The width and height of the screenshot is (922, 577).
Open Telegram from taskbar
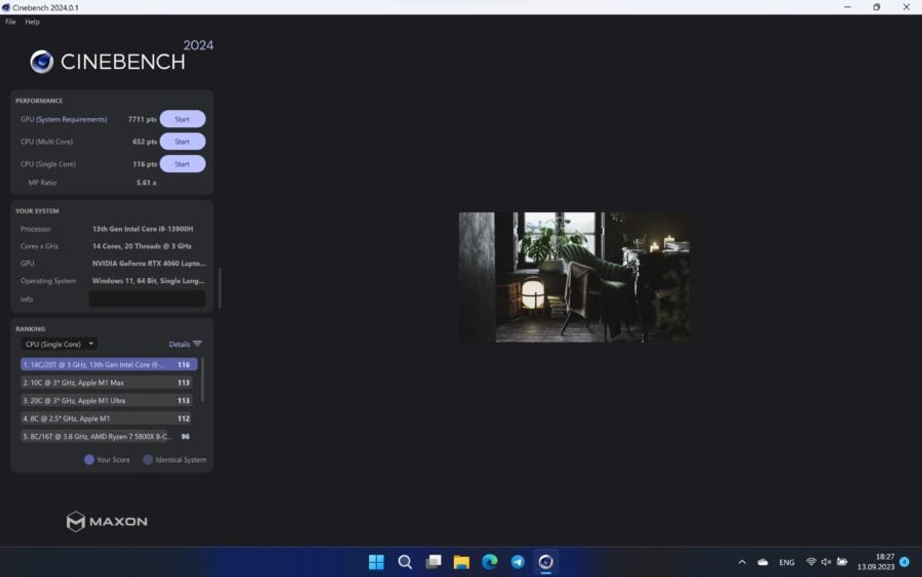pos(518,562)
